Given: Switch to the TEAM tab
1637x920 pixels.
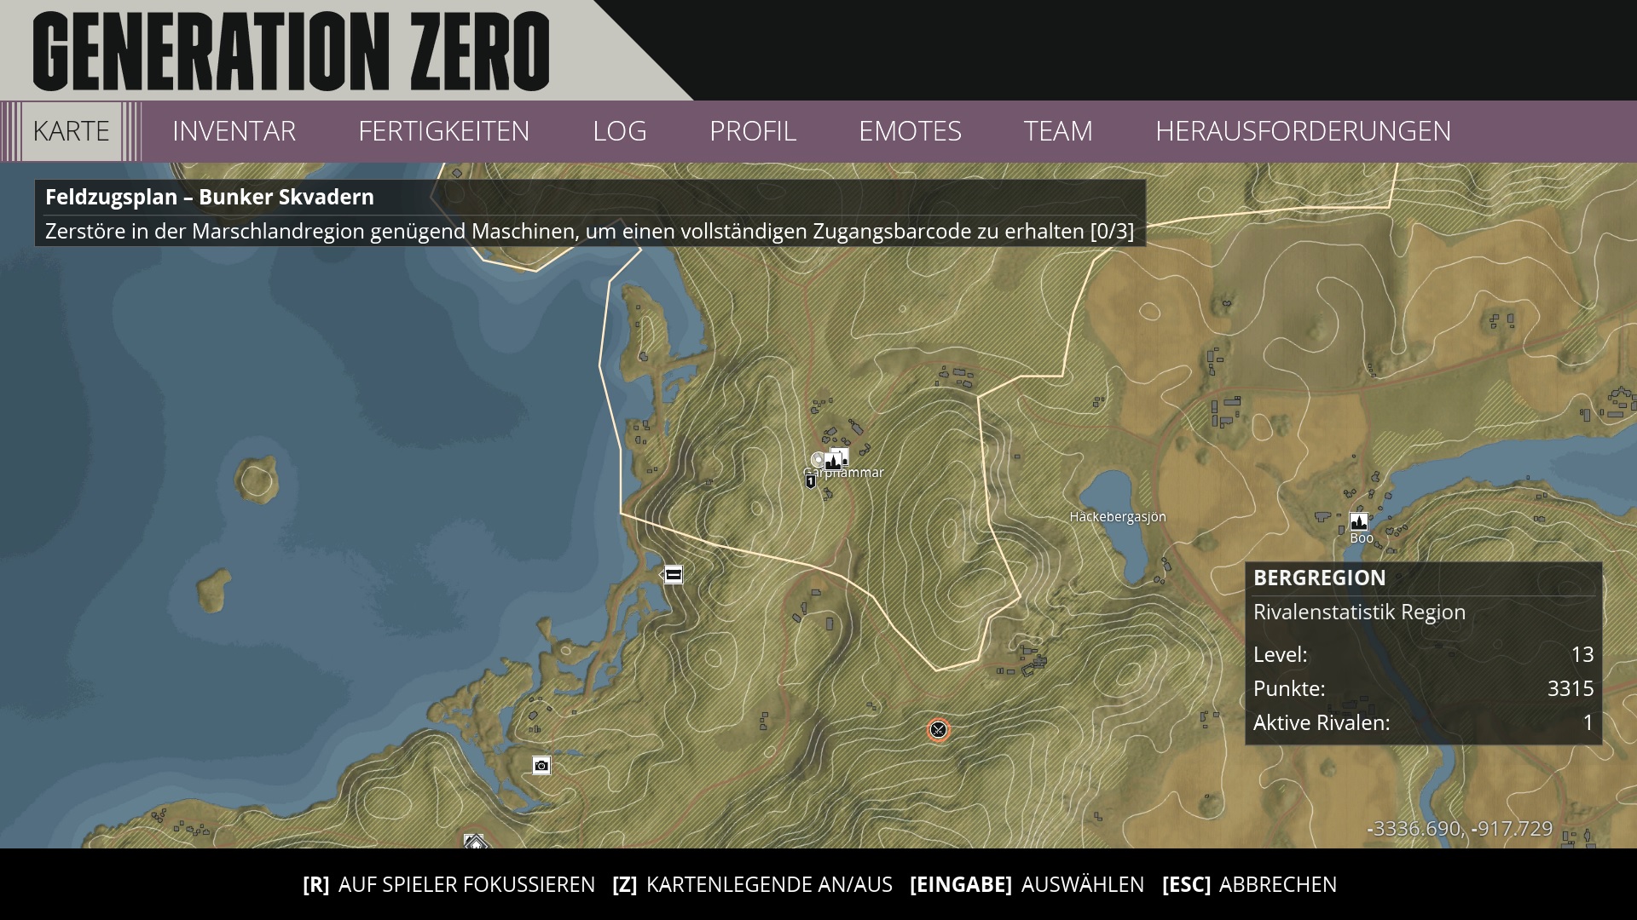Looking at the screenshot, I should 1057,131.
